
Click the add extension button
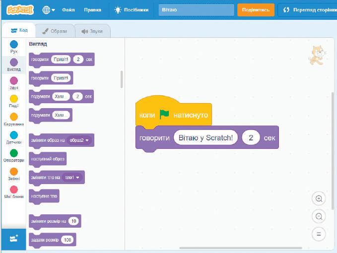(x=14, y=239)
